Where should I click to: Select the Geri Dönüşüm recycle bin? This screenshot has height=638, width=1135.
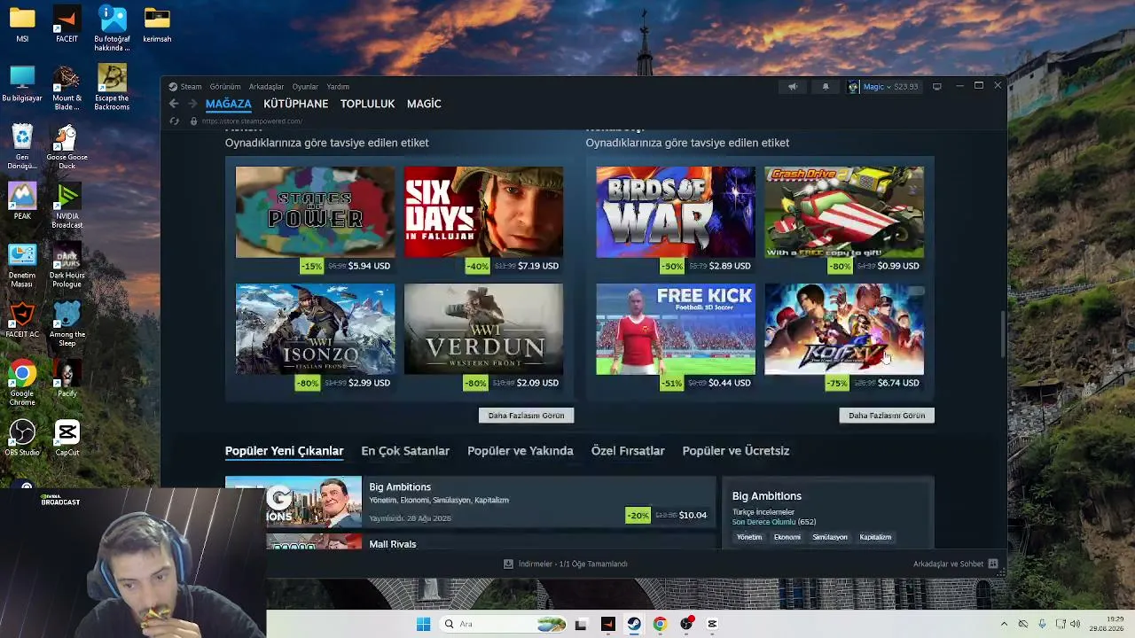pos(22,147)
